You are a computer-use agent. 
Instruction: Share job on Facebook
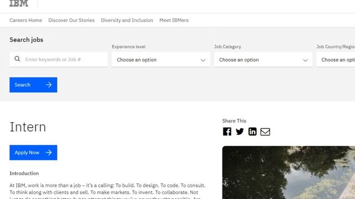(227, 132)
